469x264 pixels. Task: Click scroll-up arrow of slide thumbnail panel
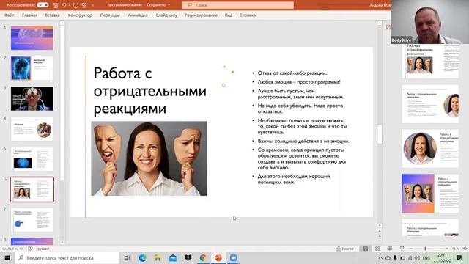point(62,23)
